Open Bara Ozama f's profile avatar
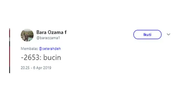Image resolution: width=191 pixels, height=107 pixels. coord(27,35)
